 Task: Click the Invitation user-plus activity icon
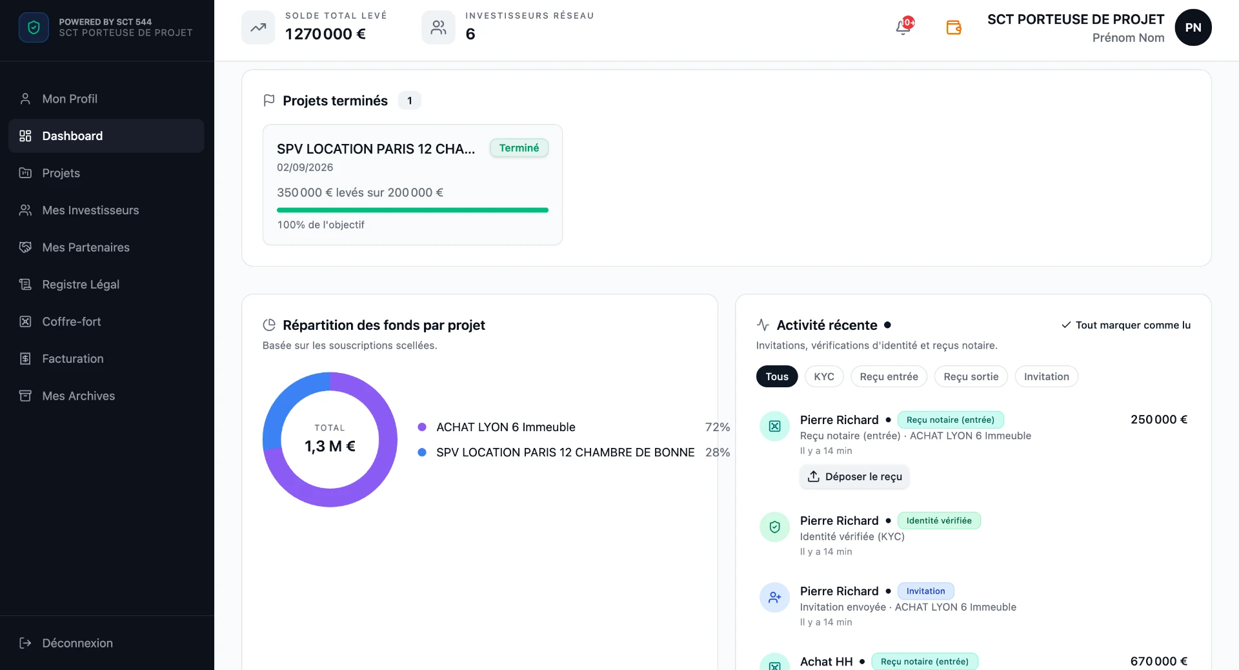[x=774, y=598]
